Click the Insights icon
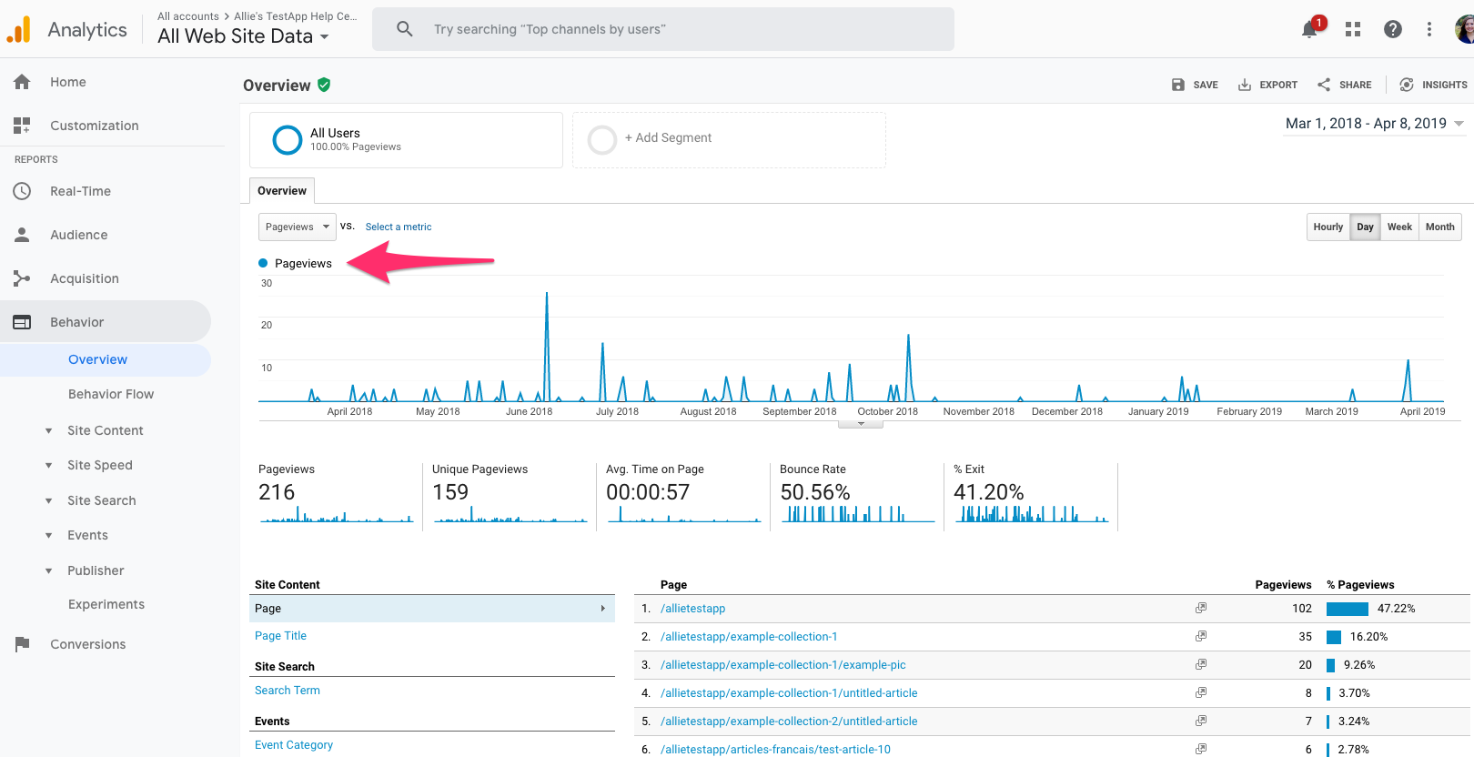1474x757 pixels. (x=1407, y=85)
